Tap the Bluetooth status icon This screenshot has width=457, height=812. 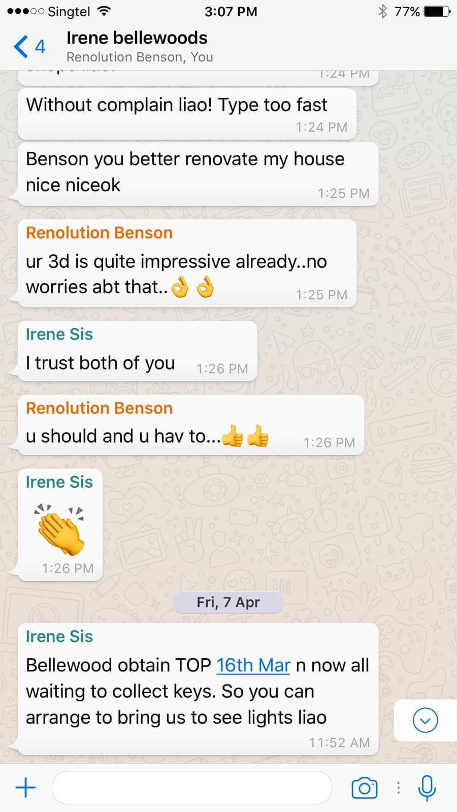[x=382, y=11]
